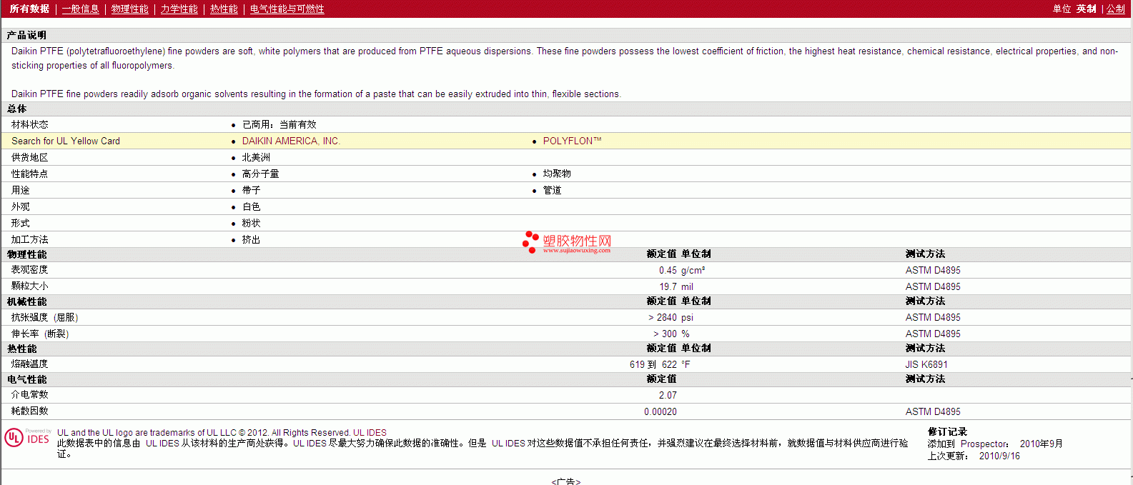This screenshot has width=1133, height=485.
Task: Open the 电气性能与可燃性 tab
Action: coord(287,9)
